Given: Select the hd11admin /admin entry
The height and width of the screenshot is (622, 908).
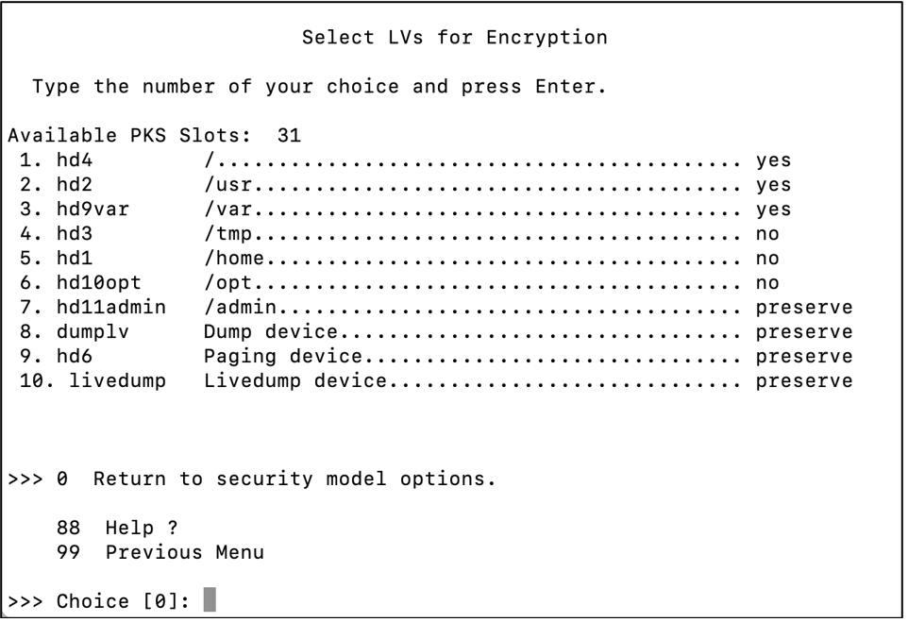Looking at the screenshot, I should 435,308.
